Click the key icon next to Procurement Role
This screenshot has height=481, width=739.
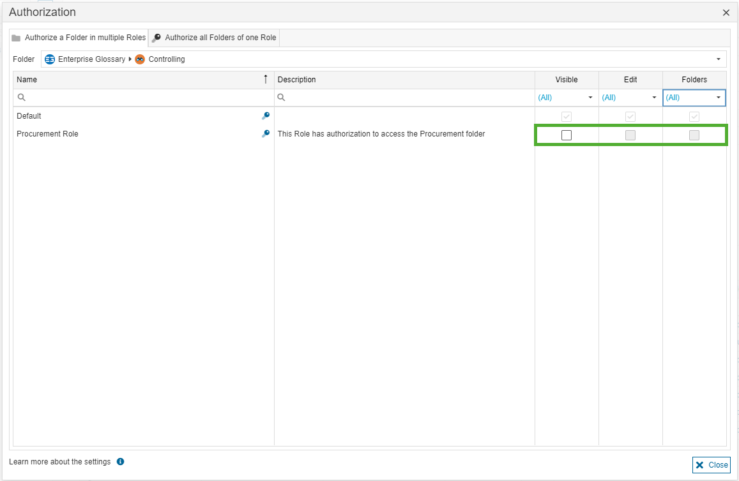(x=266, y=134)
